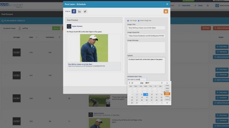
Task: Click Post Now for the 315-likes row
Action: 222,46
